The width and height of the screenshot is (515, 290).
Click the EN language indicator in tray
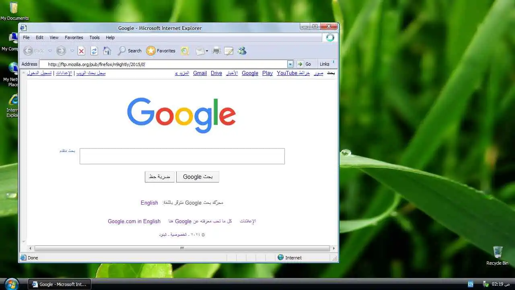(x=470, y=284)
